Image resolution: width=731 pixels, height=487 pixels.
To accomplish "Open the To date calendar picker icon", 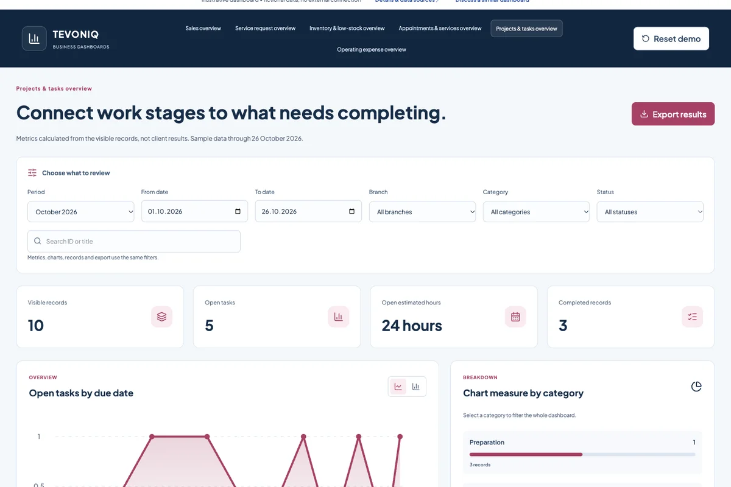I will (351, 211).
